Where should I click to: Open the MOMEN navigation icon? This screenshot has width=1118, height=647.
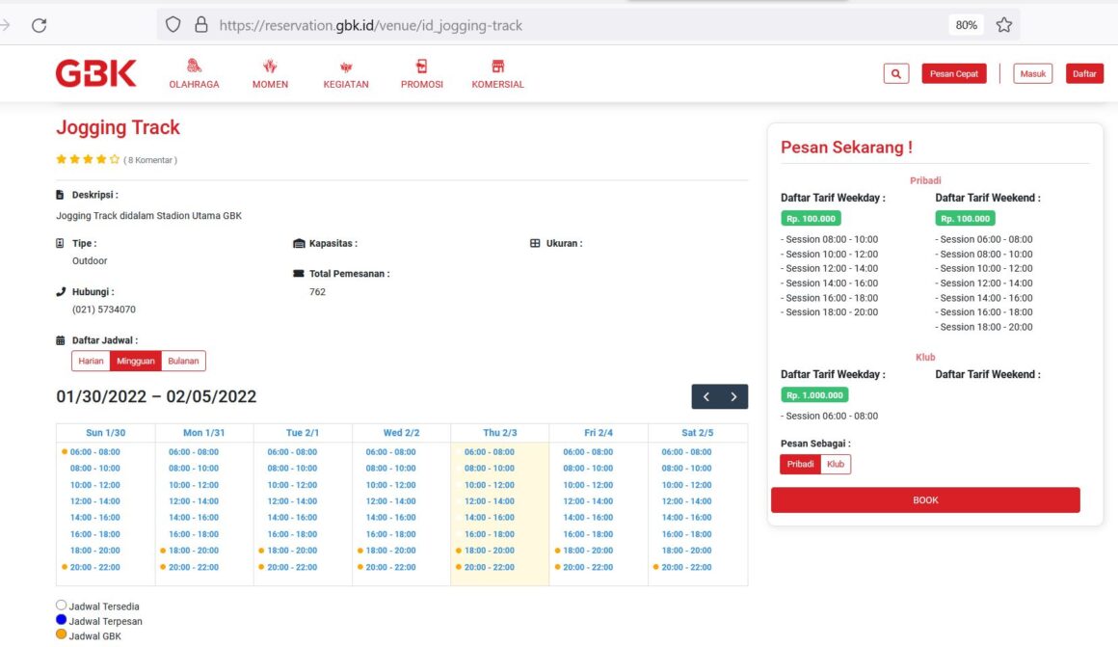pos(270,66)
